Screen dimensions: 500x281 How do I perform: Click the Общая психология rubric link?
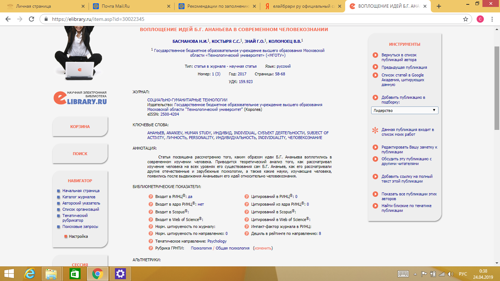[x=232, y=248]
